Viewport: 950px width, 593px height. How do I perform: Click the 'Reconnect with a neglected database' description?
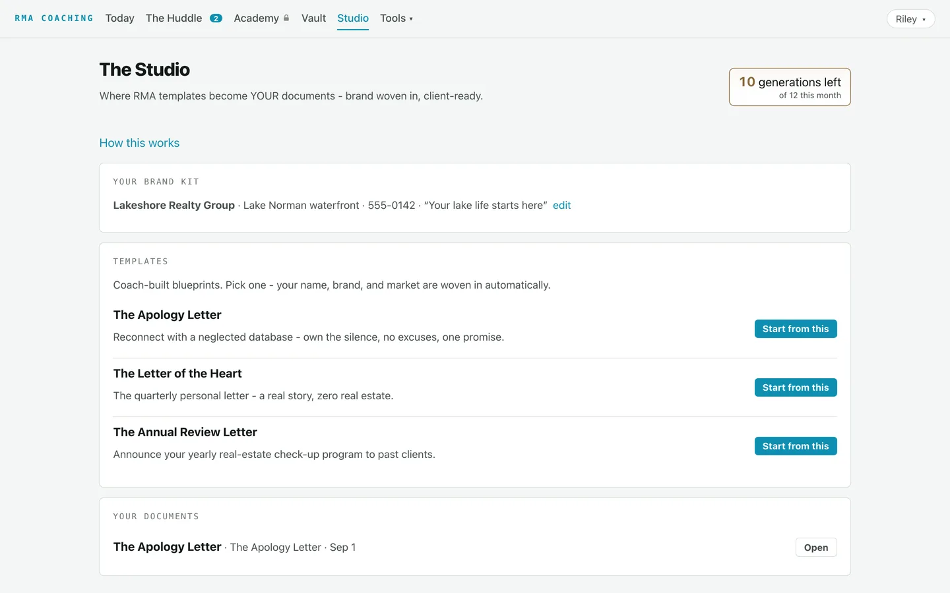[x=309, y=337]
